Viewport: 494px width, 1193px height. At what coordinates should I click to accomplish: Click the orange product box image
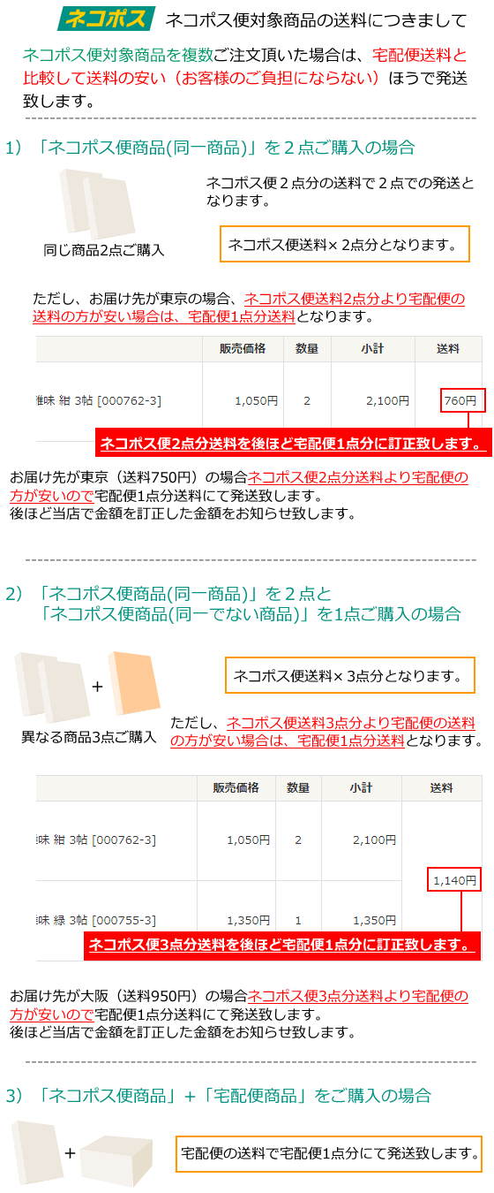tap(135, 686)
